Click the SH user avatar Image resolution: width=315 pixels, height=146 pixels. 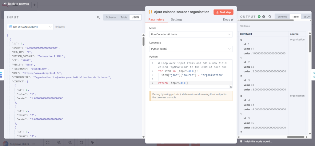tap(6, 144)
